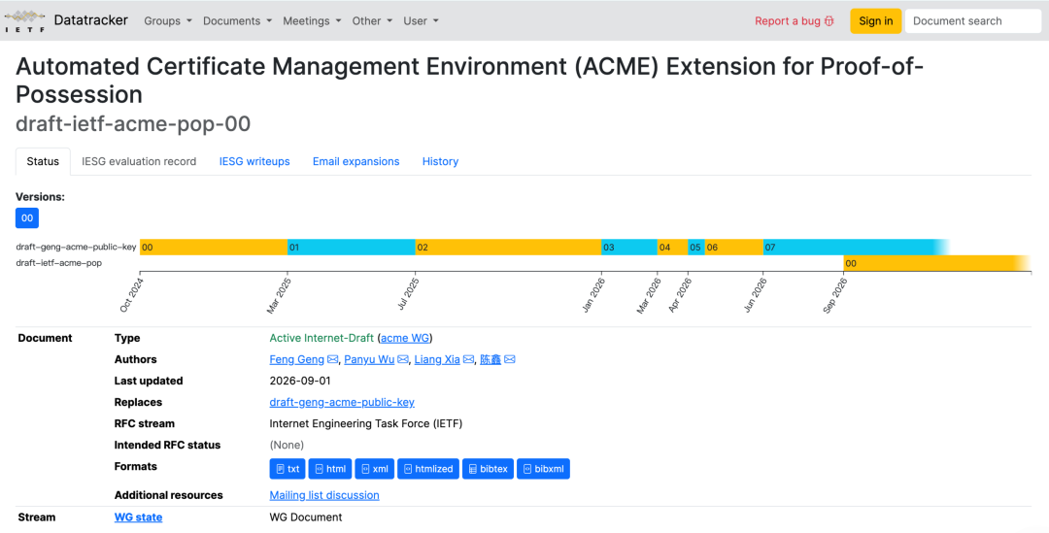Select the Status tab
The height and width of the screenshot is (533, 1049).
click(x=43, y=161)
